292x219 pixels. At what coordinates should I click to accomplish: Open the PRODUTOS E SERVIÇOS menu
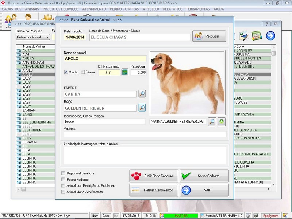tap(61, 9)
